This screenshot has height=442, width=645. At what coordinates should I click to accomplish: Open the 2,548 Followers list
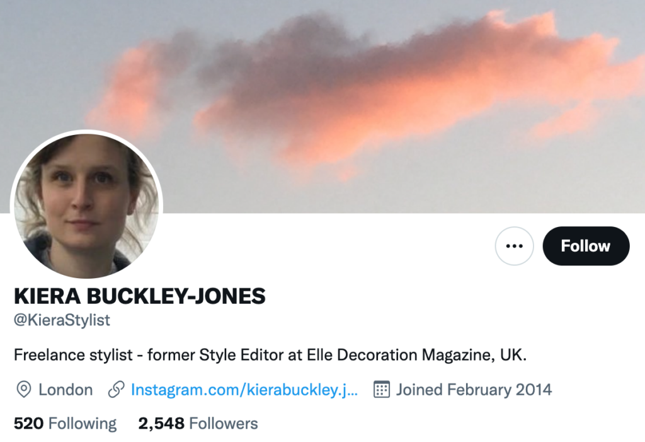coord(198,424)
